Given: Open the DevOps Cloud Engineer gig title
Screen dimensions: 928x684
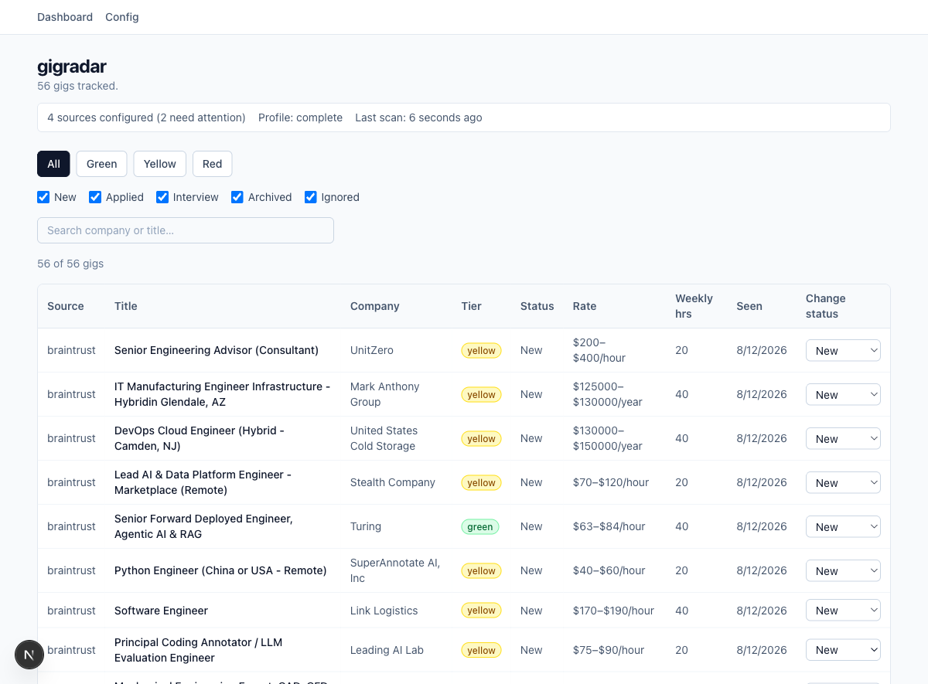Looking at the screenshot, I should coord(200,438).
